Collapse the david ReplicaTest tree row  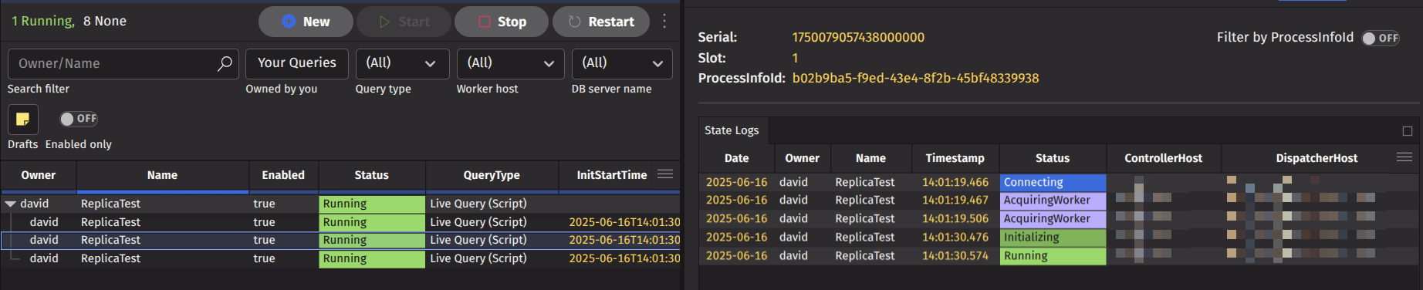11,204
